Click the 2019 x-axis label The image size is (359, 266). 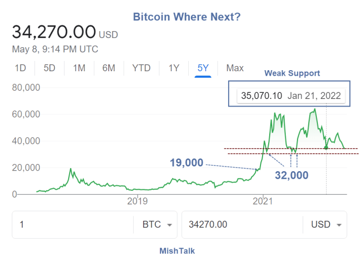pos(134,201)
